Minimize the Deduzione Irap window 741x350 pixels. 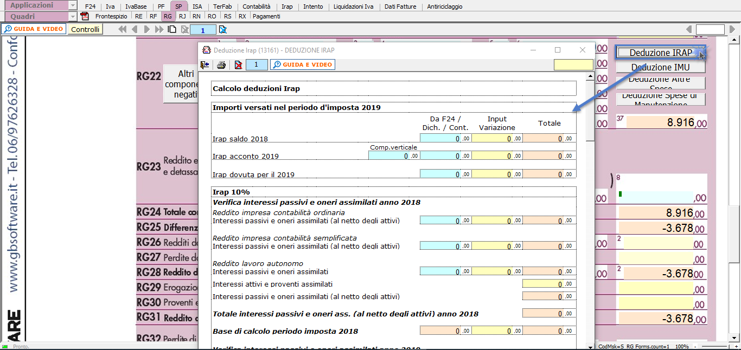tap(533, 50)
